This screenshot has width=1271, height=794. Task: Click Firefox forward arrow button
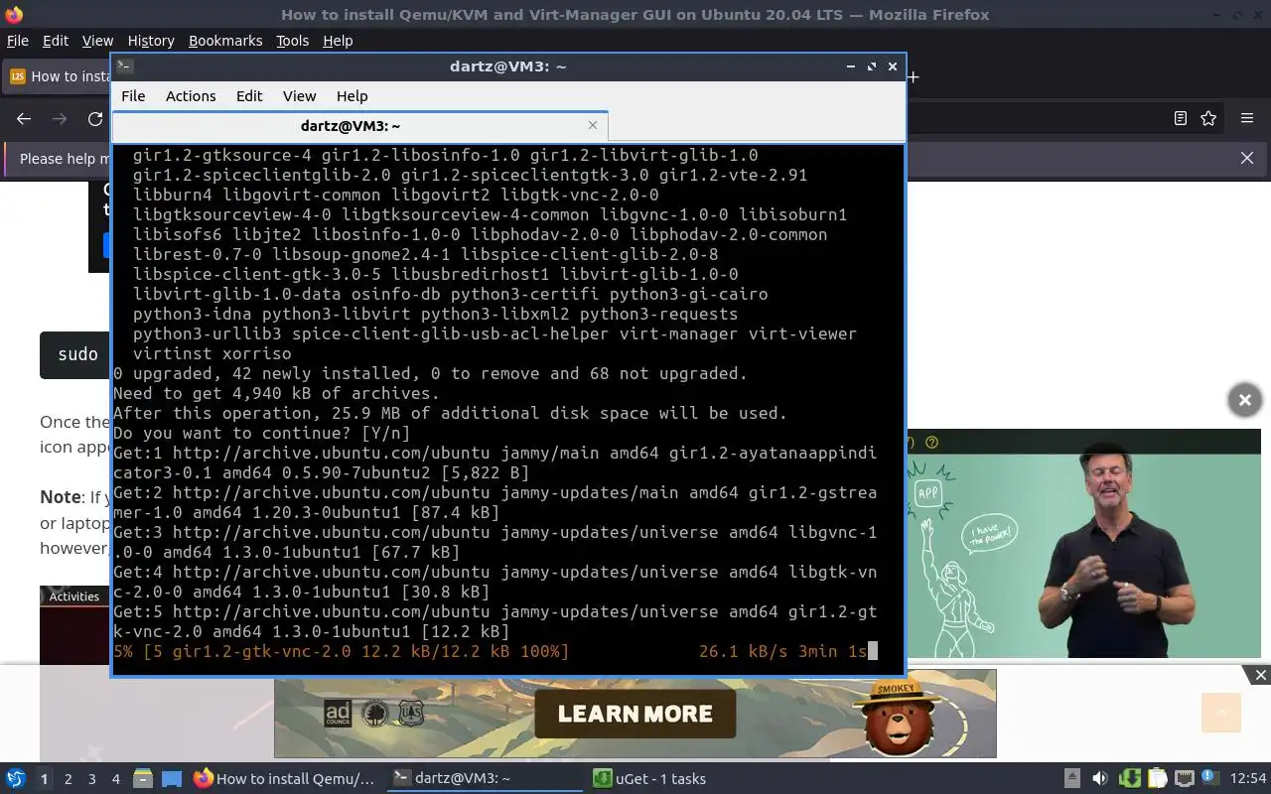pos(60,118)
